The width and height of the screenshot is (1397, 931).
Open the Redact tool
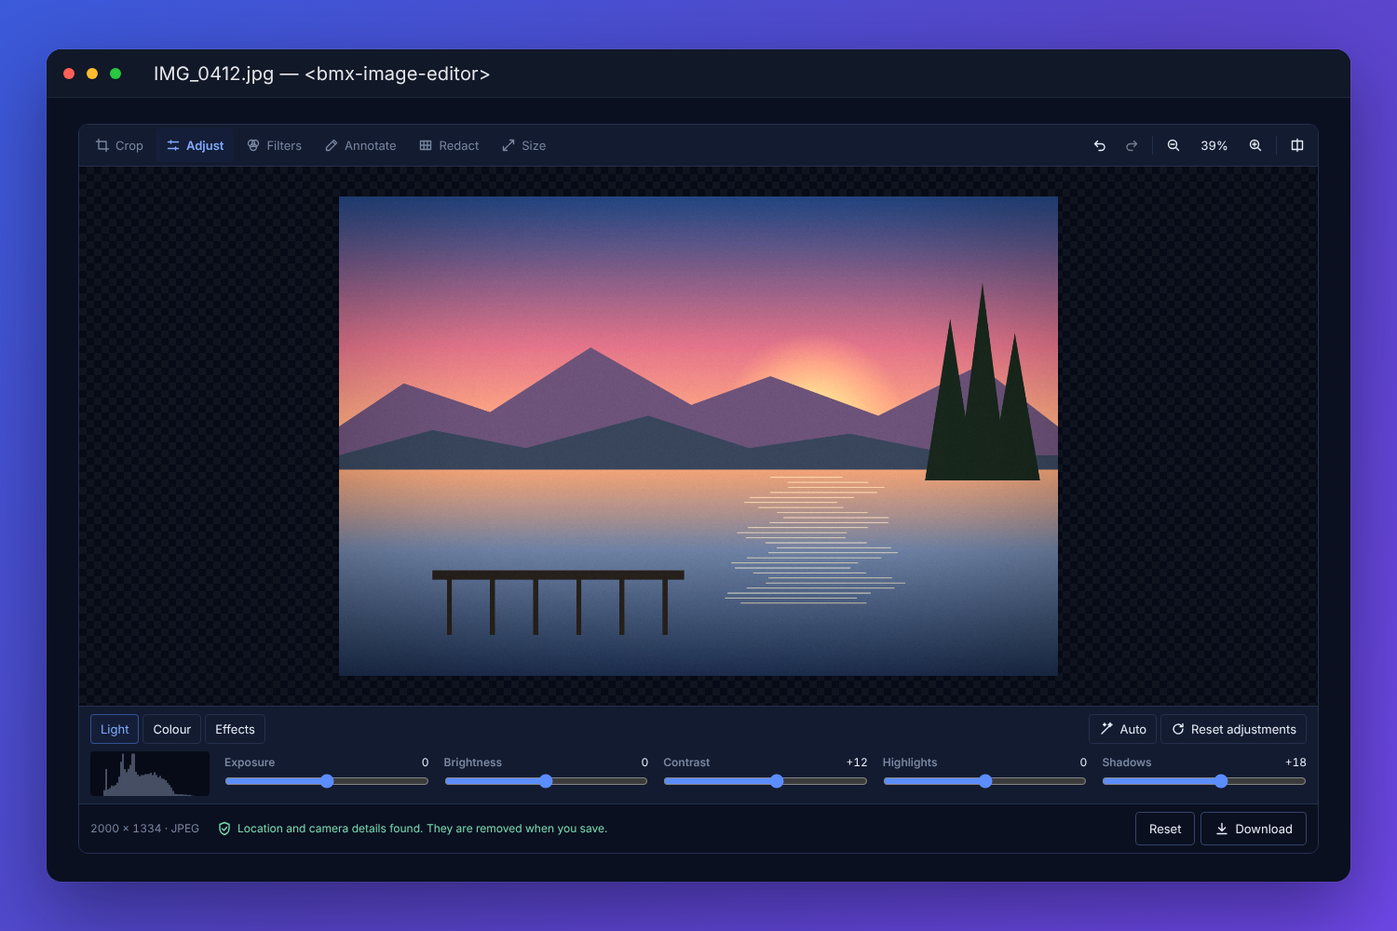pyautogui.click(x=449, y=145)
